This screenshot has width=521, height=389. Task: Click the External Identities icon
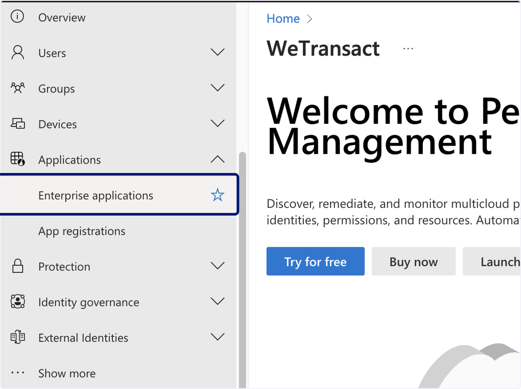[x=18, y=337]
